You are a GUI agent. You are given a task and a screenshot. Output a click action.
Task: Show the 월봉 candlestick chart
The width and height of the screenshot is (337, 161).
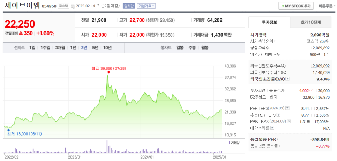[204, 48]
